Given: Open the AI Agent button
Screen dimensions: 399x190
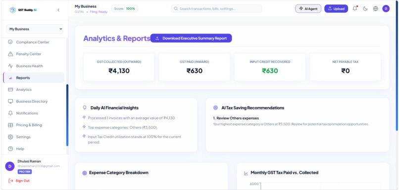Looking at the screenshot, I should click(x=308, y=8).
